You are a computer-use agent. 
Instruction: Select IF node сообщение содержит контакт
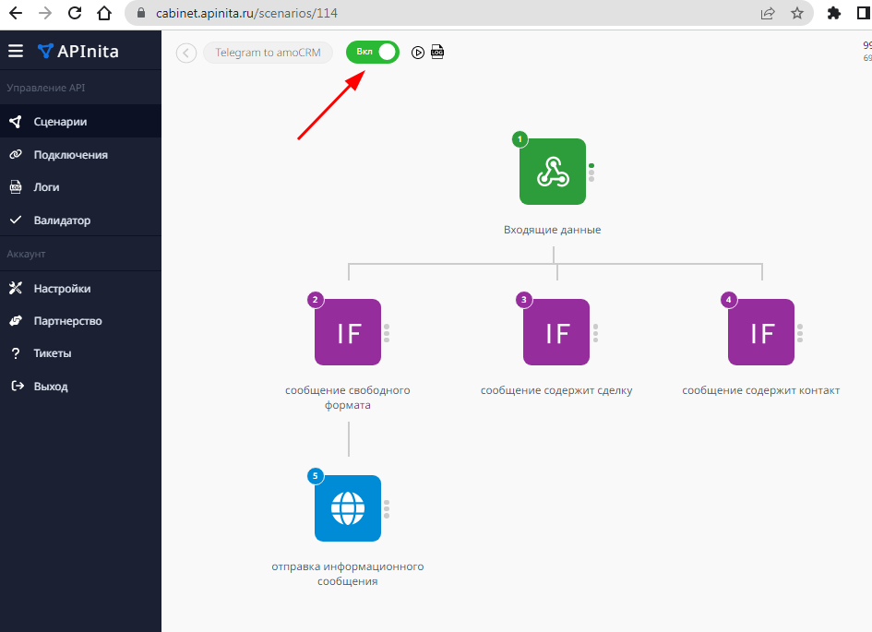coord(761,332)
